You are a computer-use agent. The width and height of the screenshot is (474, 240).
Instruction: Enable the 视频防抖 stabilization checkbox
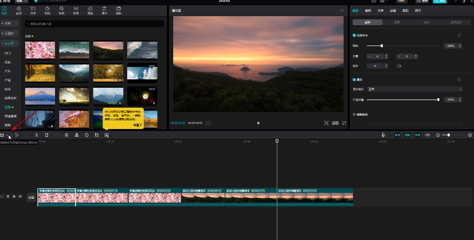(354, 114)
